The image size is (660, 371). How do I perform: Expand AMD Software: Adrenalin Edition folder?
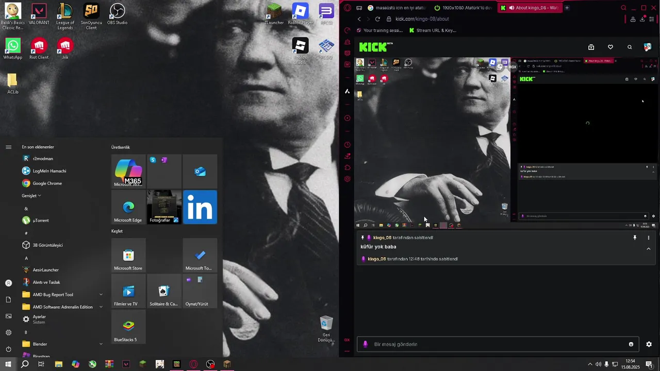point(101,307)
